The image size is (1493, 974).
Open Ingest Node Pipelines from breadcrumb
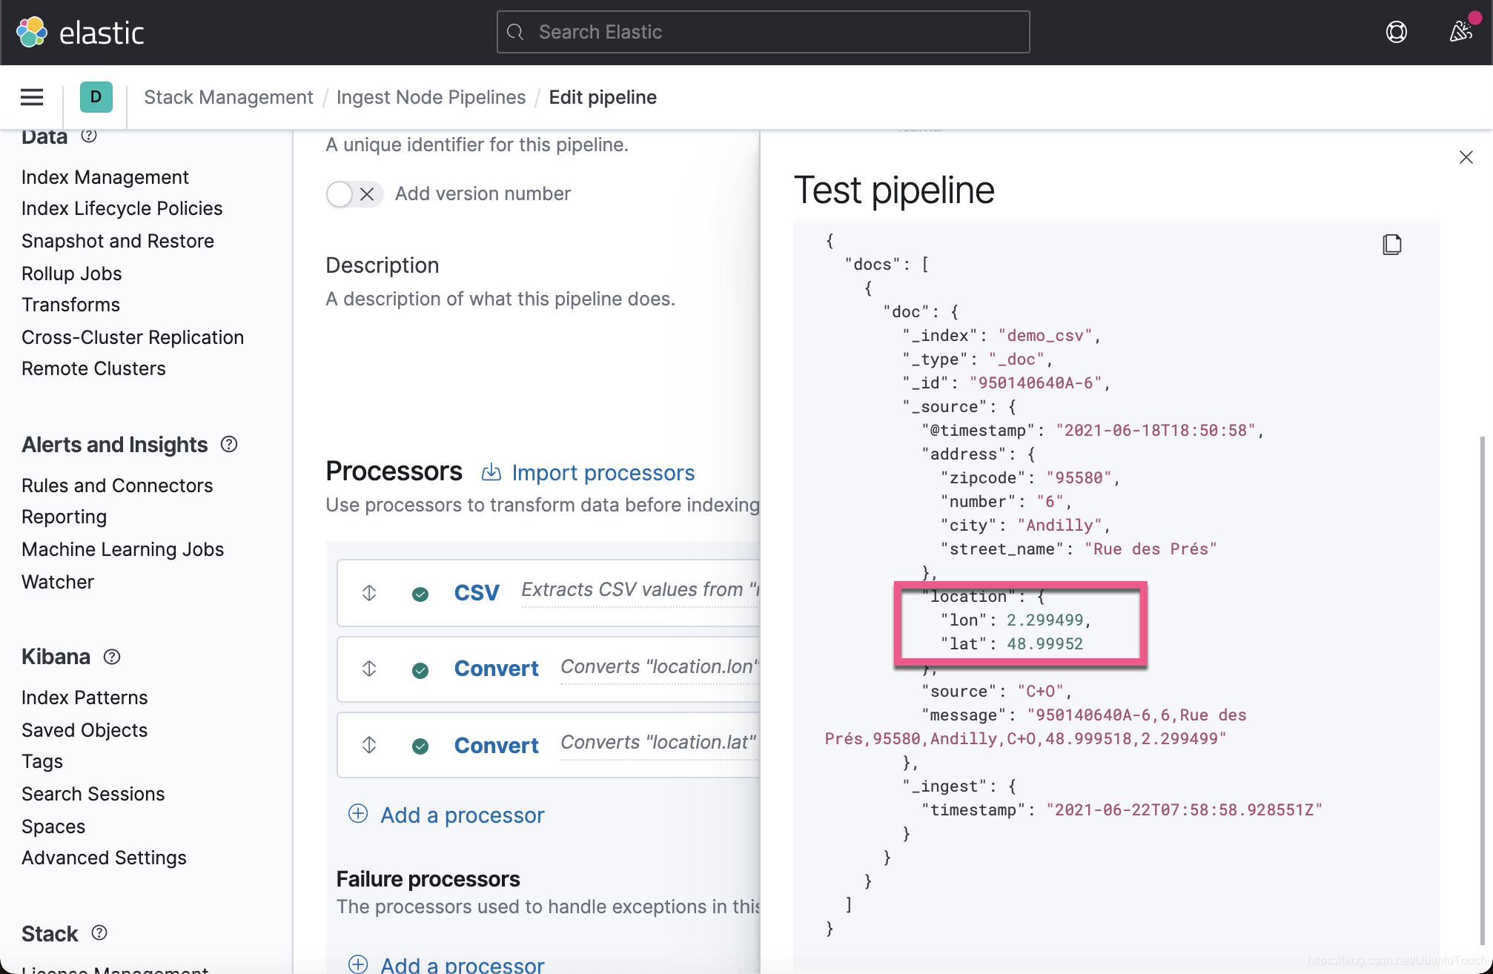click(x=431, y=97)
